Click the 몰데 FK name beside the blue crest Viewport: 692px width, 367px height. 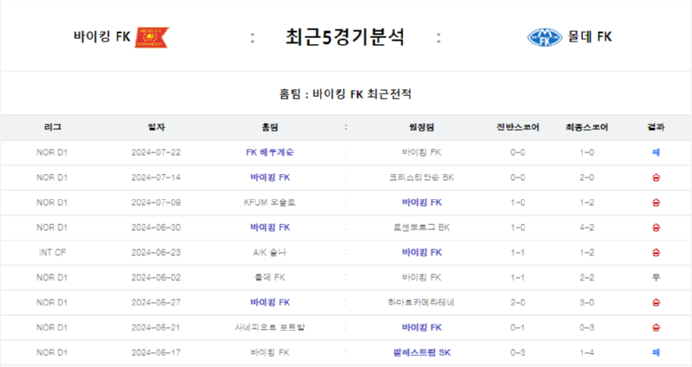pos(590,36)
